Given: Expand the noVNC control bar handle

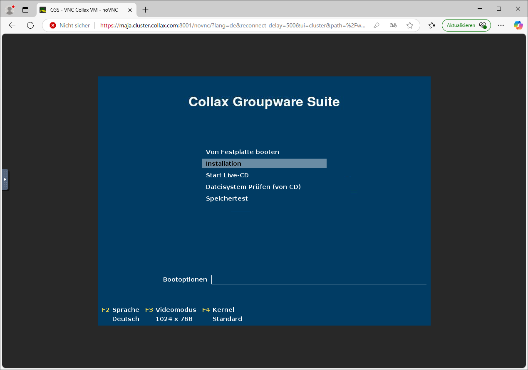Looking at the screenshot, I should click(5, 179).
